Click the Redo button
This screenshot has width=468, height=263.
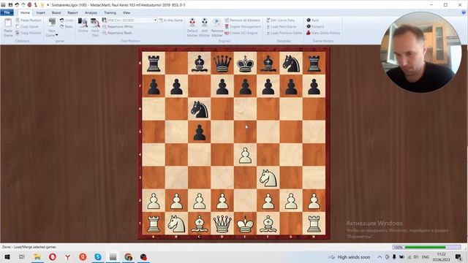(67, 26)
